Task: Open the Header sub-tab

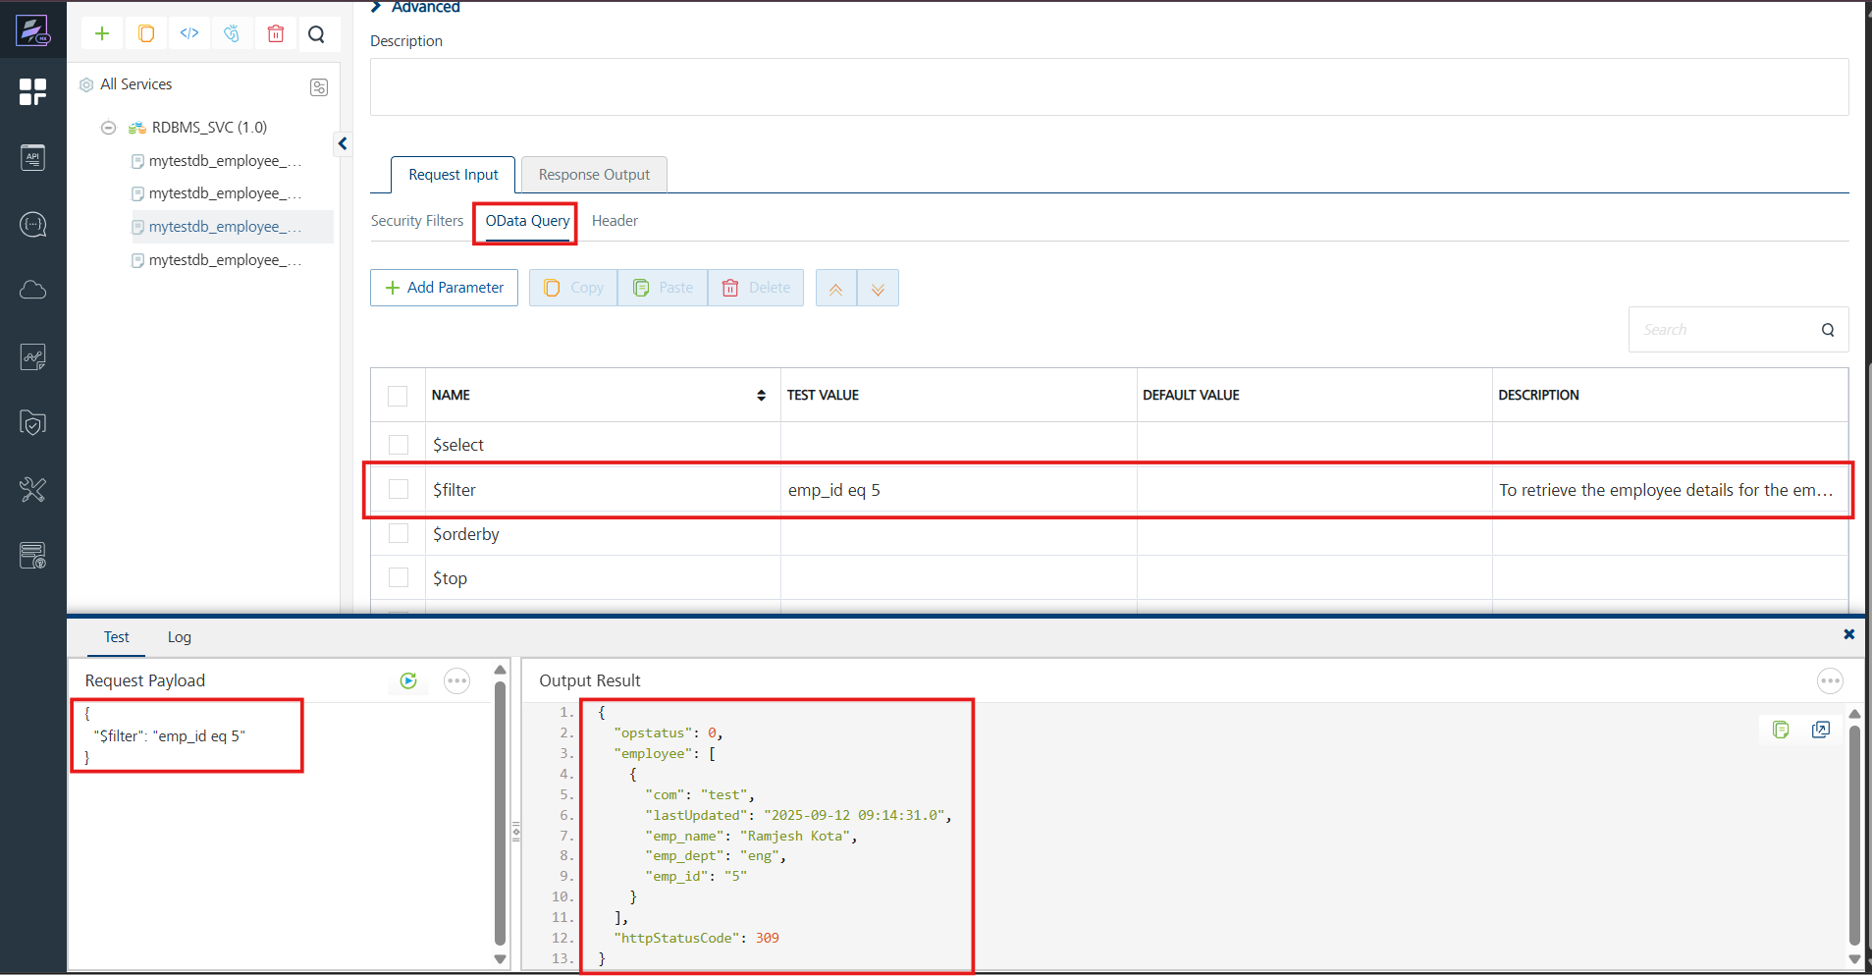Action: coord(615,221)
